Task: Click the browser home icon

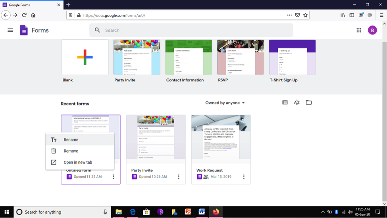Action: (33, 15)
